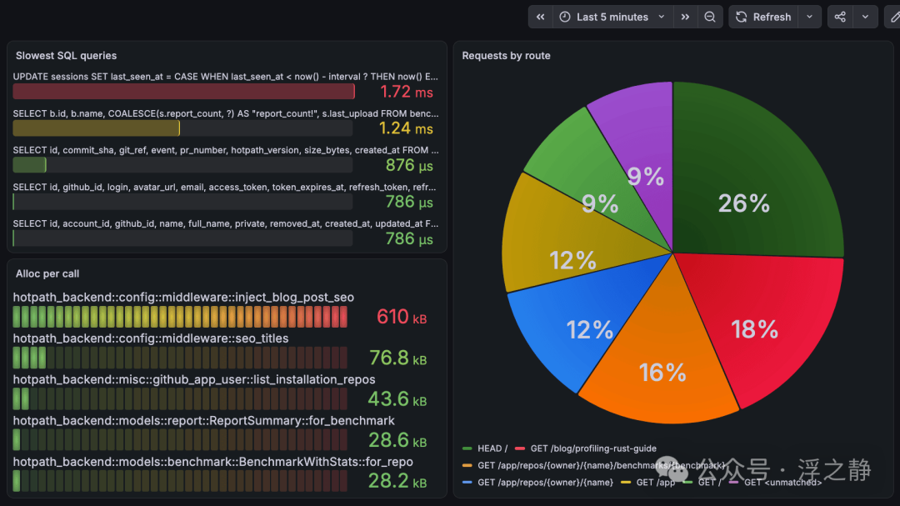Shift time range forward with double-right arrows
The width and height of the screenshot is (900, 506).
[685, 17]
